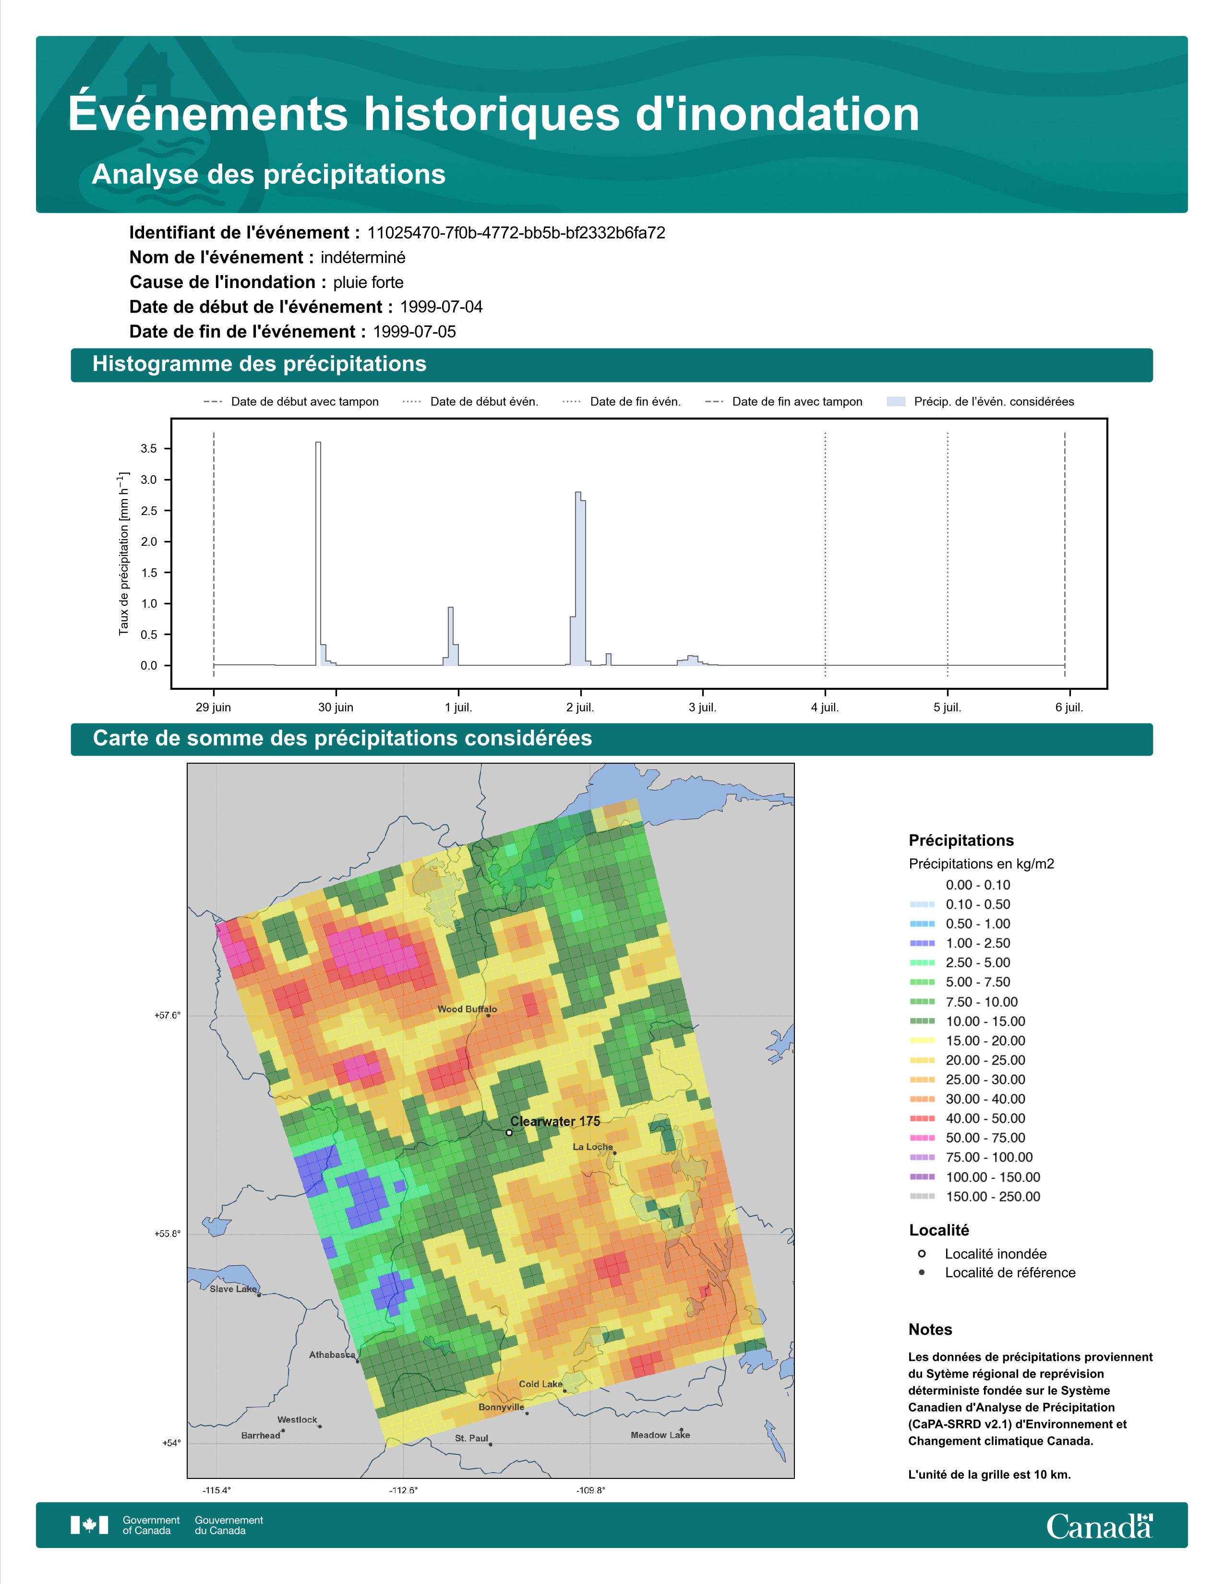Click the Barrhead label on map
Screen dimensions: 1224x1584
(x=260, y=1435)
